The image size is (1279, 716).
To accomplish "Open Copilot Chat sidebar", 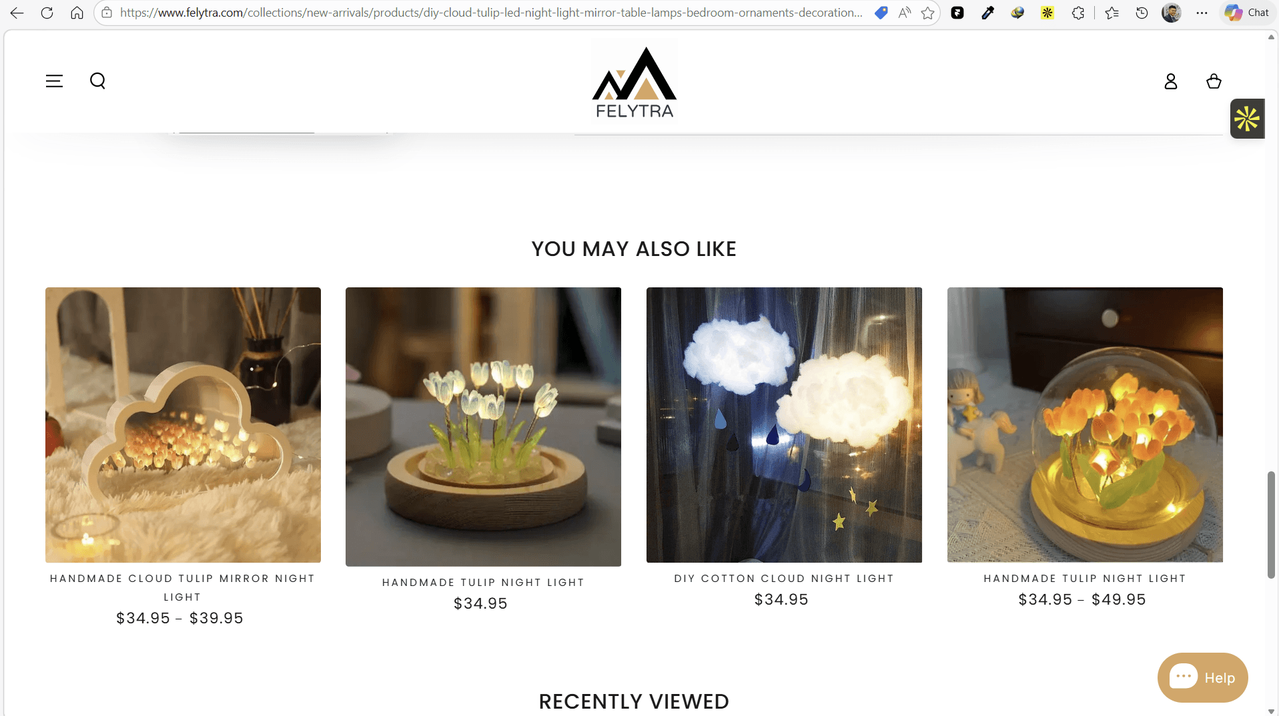I will [x=1247, y=13].
